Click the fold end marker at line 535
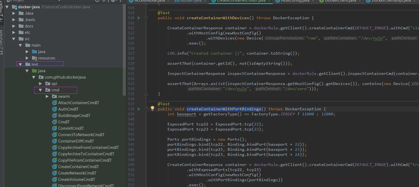419x187 pixels. [146, 94]
